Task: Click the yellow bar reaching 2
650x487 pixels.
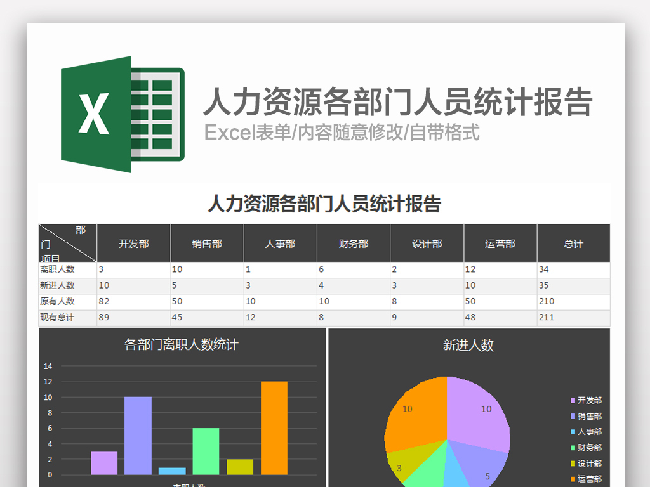Action: pyautogui.click(x=240, y=467)
